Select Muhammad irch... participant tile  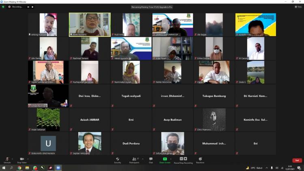click(214, 143)
